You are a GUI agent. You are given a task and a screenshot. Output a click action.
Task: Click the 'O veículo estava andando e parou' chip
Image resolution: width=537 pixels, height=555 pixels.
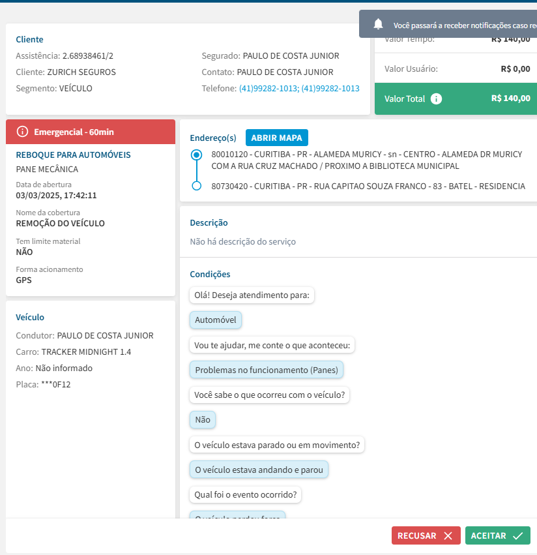point(259,469)
